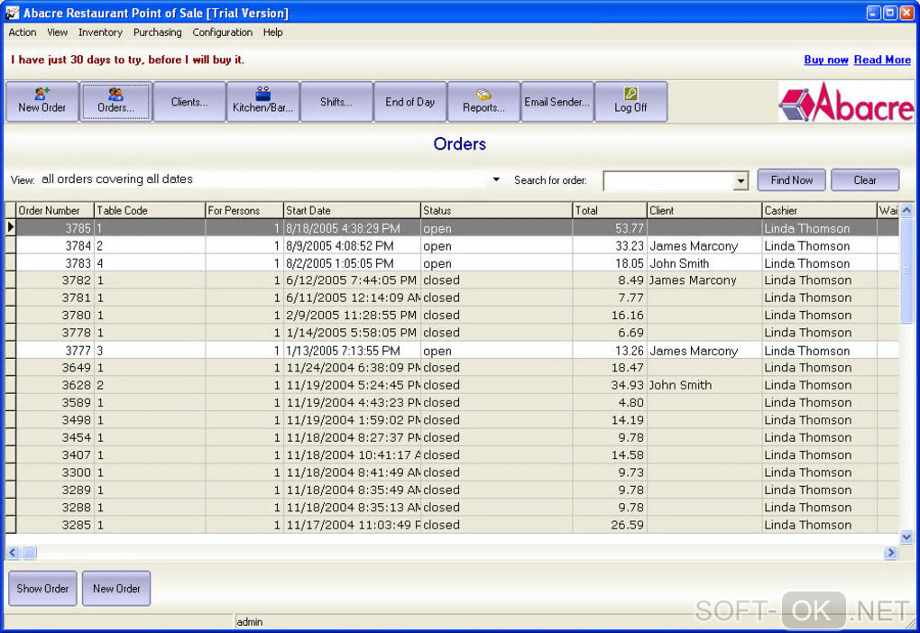
Task: Click the Log Off toolbar button
Action: pyautogui.click(x=630, y=102)
